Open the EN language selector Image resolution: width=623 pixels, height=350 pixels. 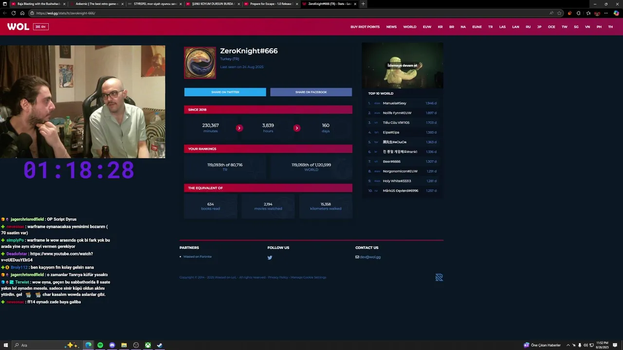pos(41,27)
